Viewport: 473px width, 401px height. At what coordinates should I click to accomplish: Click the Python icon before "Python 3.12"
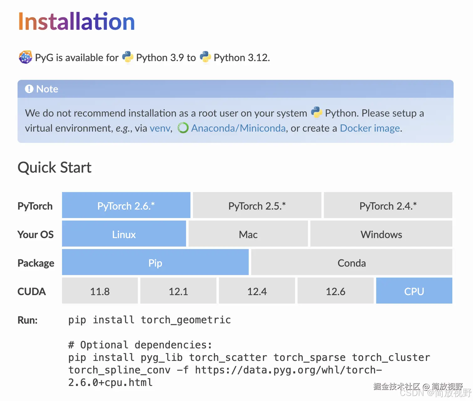(x=205, y=57)
